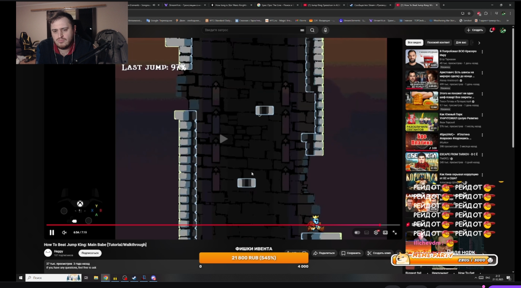Open the Windows notification center icon
The image size is (521, 288).
(508, 278)
